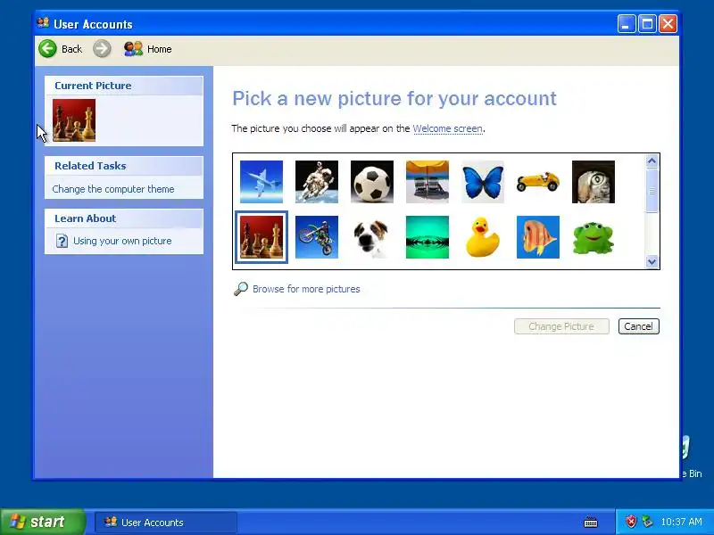Image resolution: width=714 pixels, height=535 pixels.
Task: Go back with the green Back arrow
Action: click(60, 49)
